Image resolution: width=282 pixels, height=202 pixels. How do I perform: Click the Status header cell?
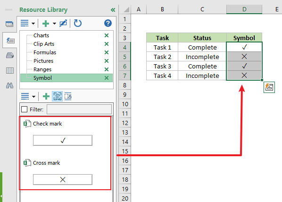pos(202,38)
